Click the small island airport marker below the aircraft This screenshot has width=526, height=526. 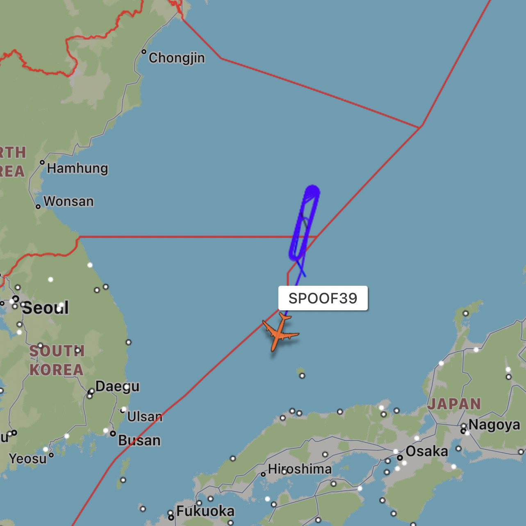coord(302,376)
